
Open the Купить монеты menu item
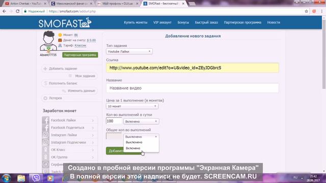135,22
